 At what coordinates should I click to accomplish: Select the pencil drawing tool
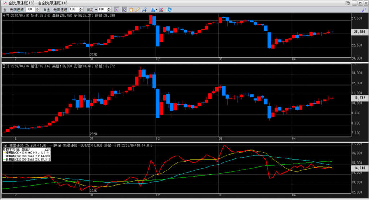point(138,9)
